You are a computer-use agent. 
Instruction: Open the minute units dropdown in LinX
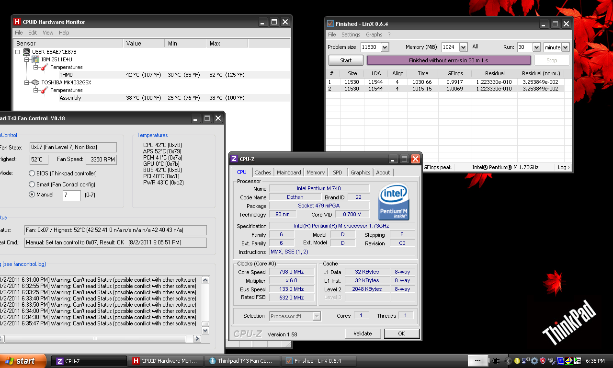pyautogui.click(x=565, y=47)
